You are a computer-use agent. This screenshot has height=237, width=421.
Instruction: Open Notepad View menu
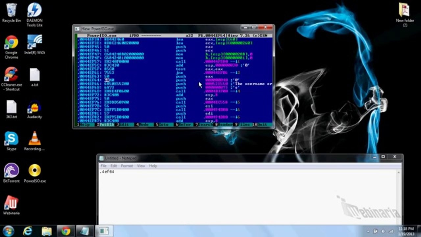click(141, 166)
